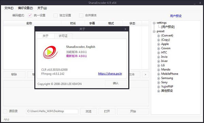Click the 状态 column header

tap(132, 23)
